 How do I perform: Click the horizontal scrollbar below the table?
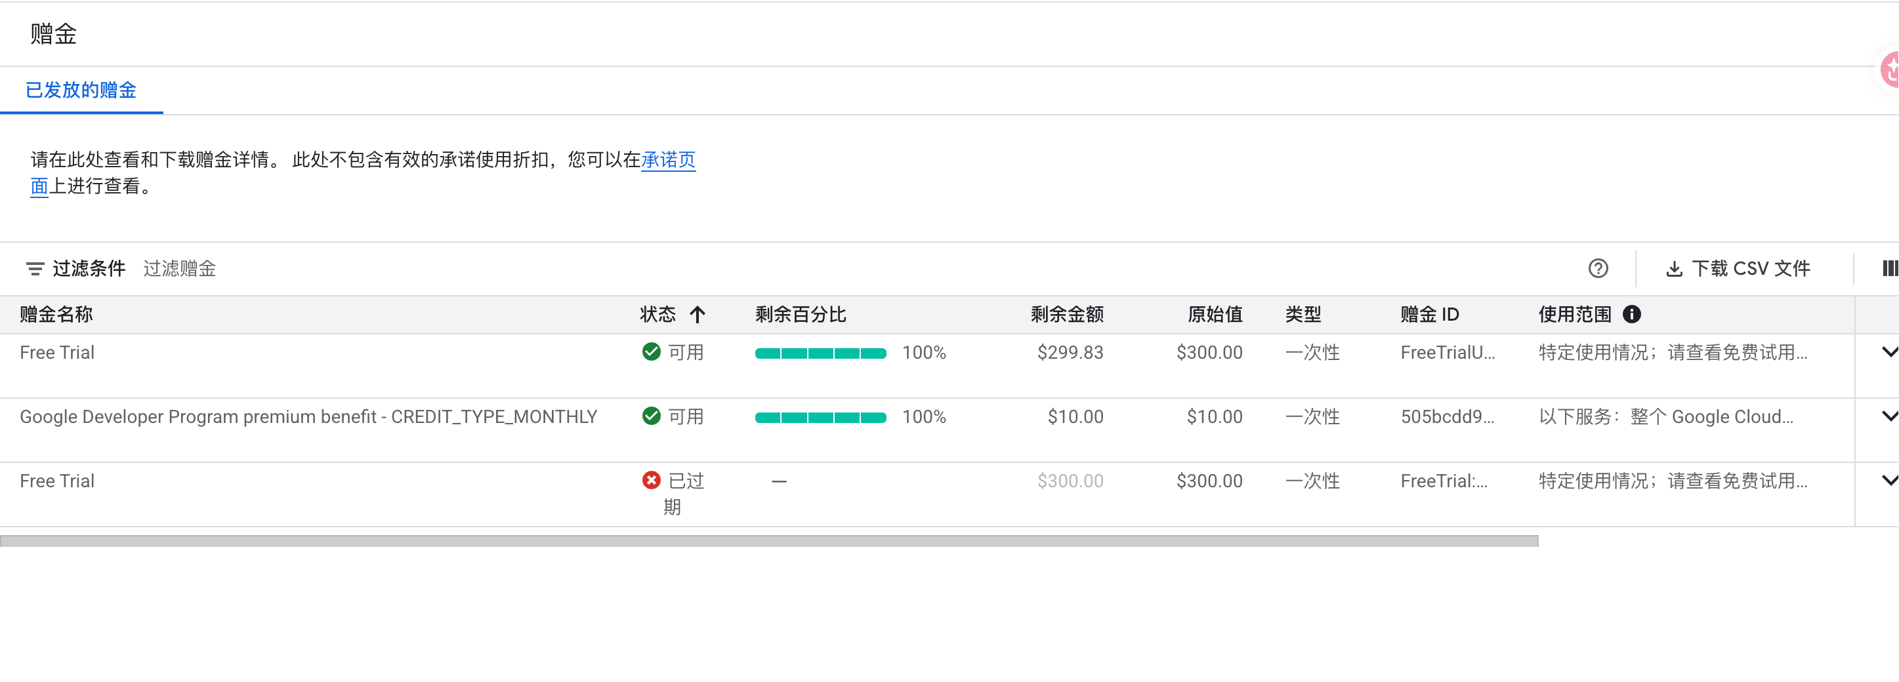click(769, 541)
